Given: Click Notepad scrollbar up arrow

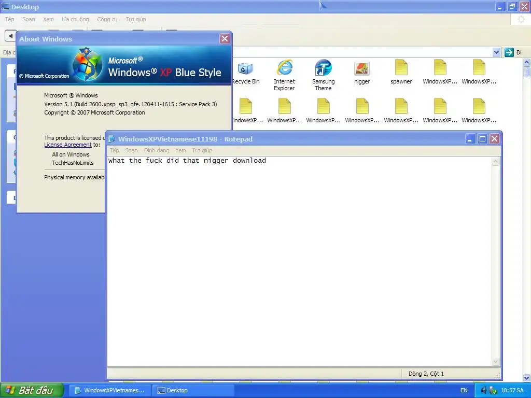Looking at the screenshot, I should (x=495, y=162).
